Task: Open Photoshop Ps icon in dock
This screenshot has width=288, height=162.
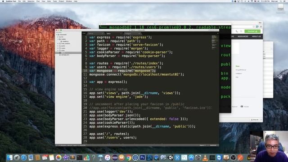Action: (142, 157)
